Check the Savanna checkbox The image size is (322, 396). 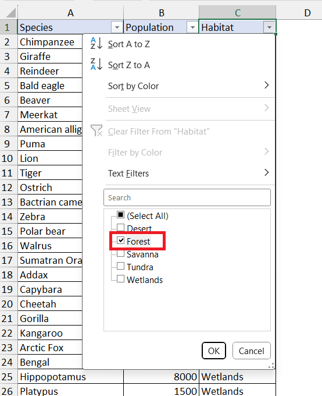121,253
